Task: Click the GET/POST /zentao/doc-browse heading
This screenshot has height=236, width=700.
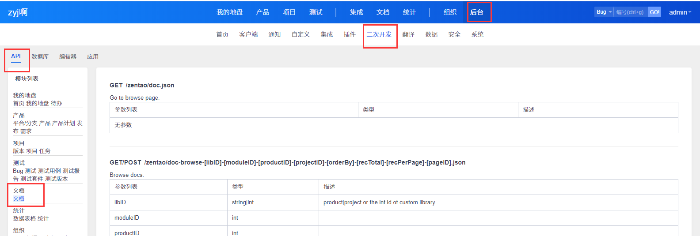Action: [x=288, y=162]
